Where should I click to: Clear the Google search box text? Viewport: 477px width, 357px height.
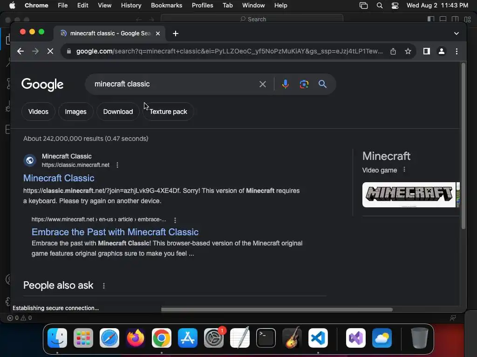[263, 84]
